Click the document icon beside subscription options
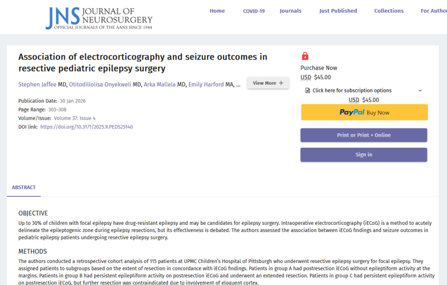The width and height of the screenshot is (447, 285). pyautogui.click(x=308, y=91)
